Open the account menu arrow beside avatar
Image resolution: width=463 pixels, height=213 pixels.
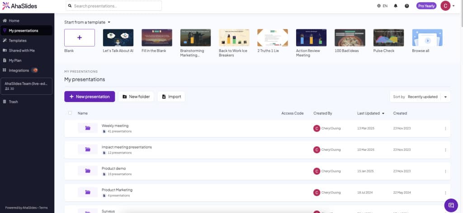454,6
